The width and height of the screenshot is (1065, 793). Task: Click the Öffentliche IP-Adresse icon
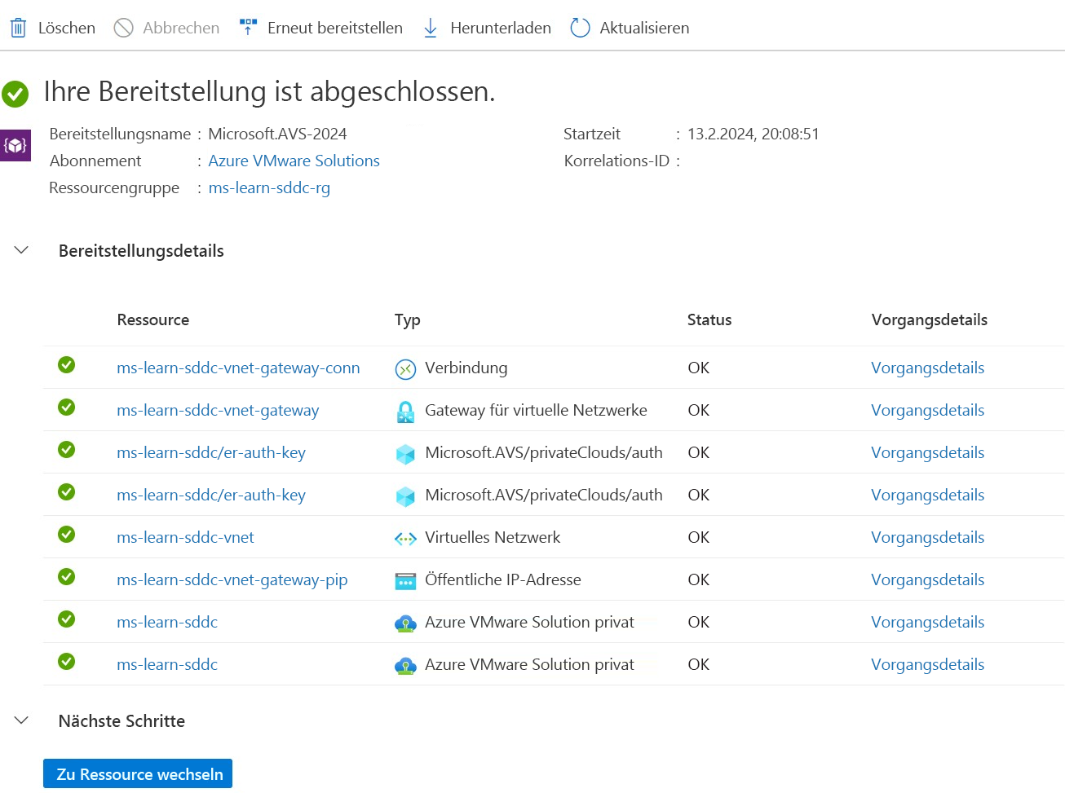[407, 579]
